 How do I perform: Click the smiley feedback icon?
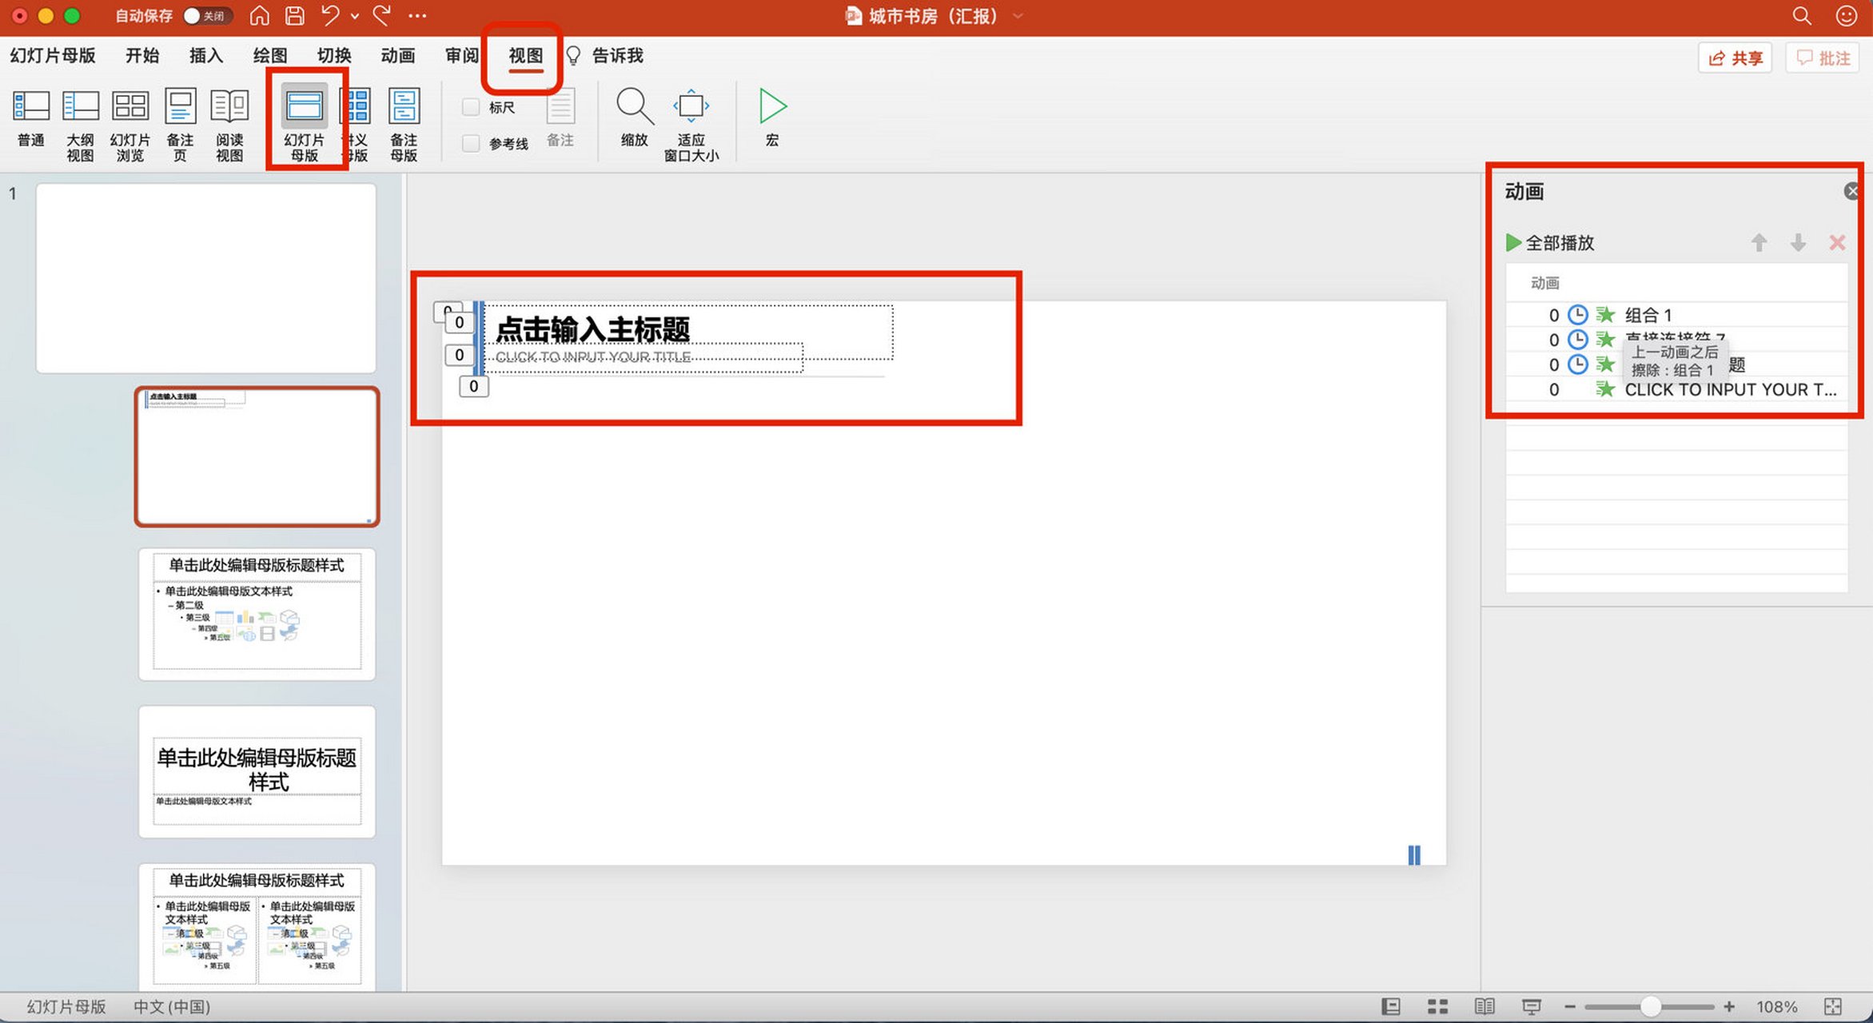pyautogui.click(x=1846, y=15)
